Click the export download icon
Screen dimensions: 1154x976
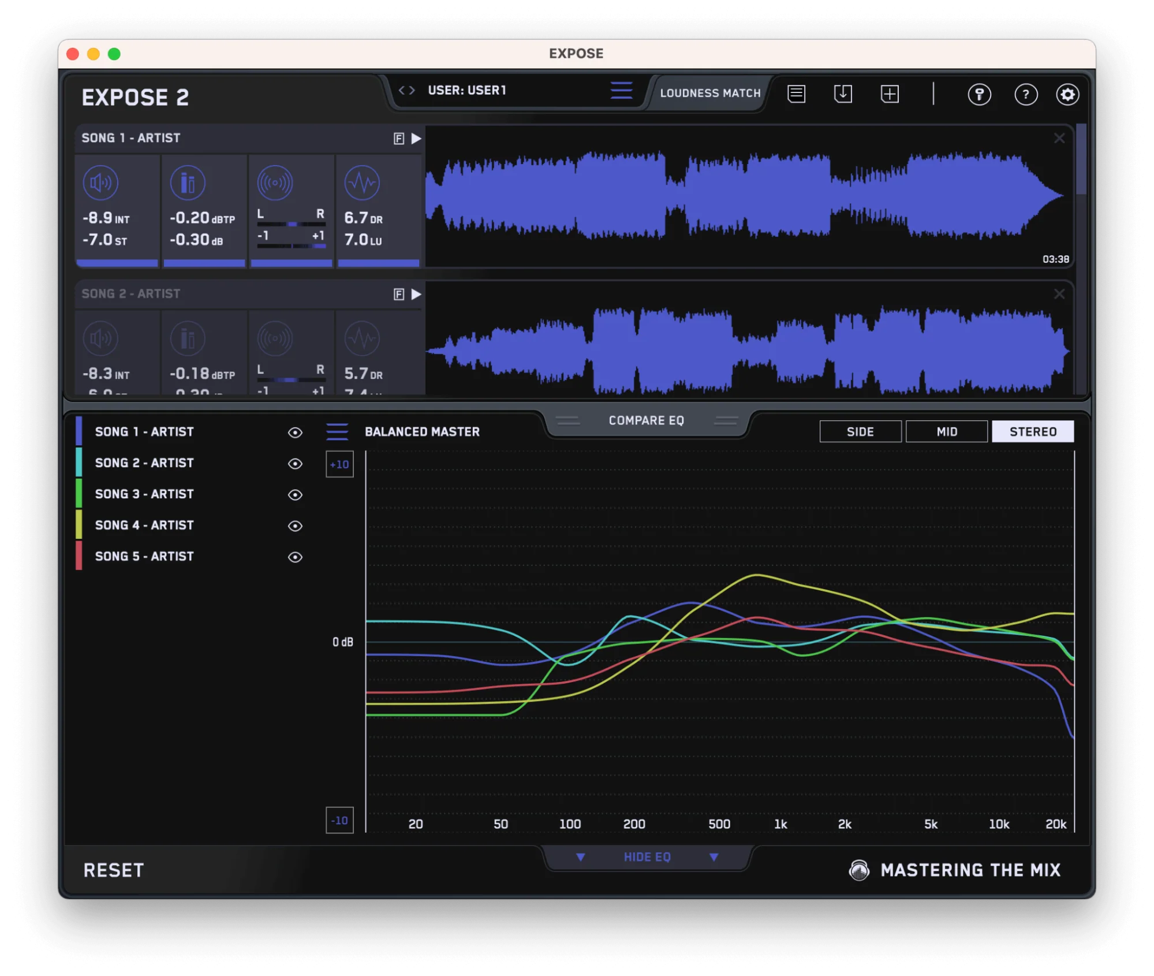[843, 94]
